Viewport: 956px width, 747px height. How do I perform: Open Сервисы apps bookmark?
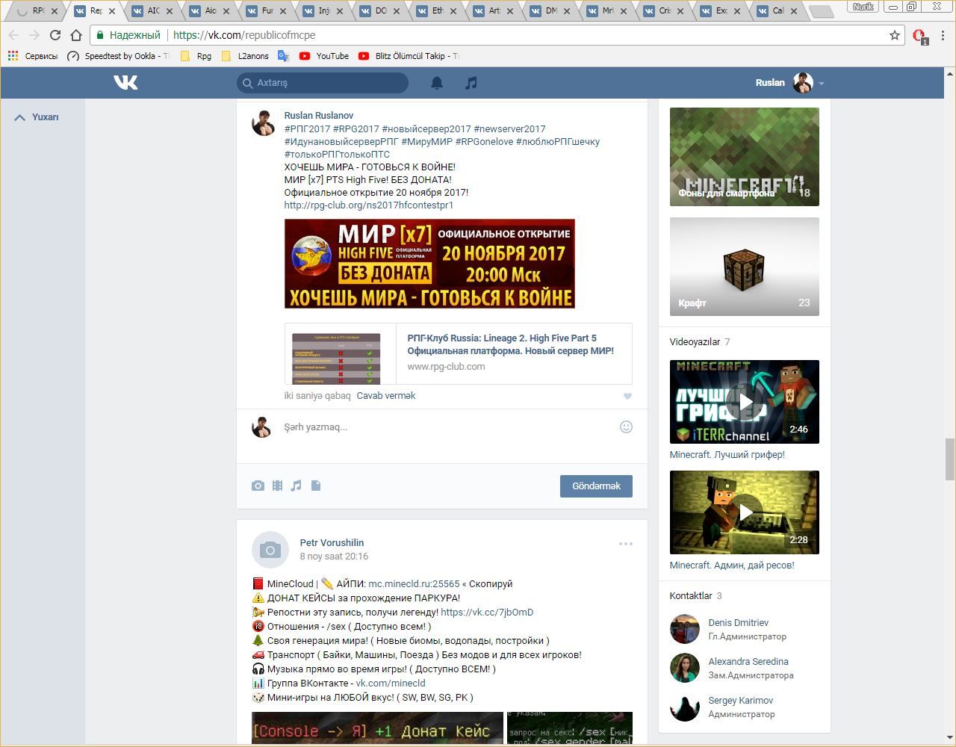pyautogui.click(x=33, y=56)
